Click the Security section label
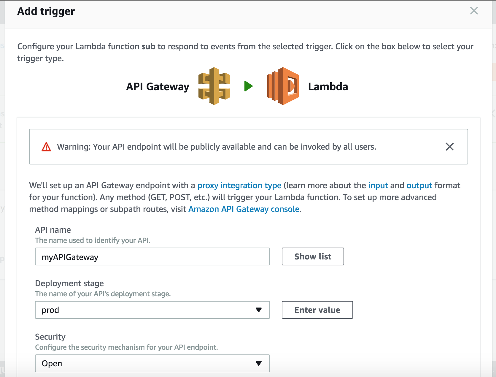 (x=50, y=337)
